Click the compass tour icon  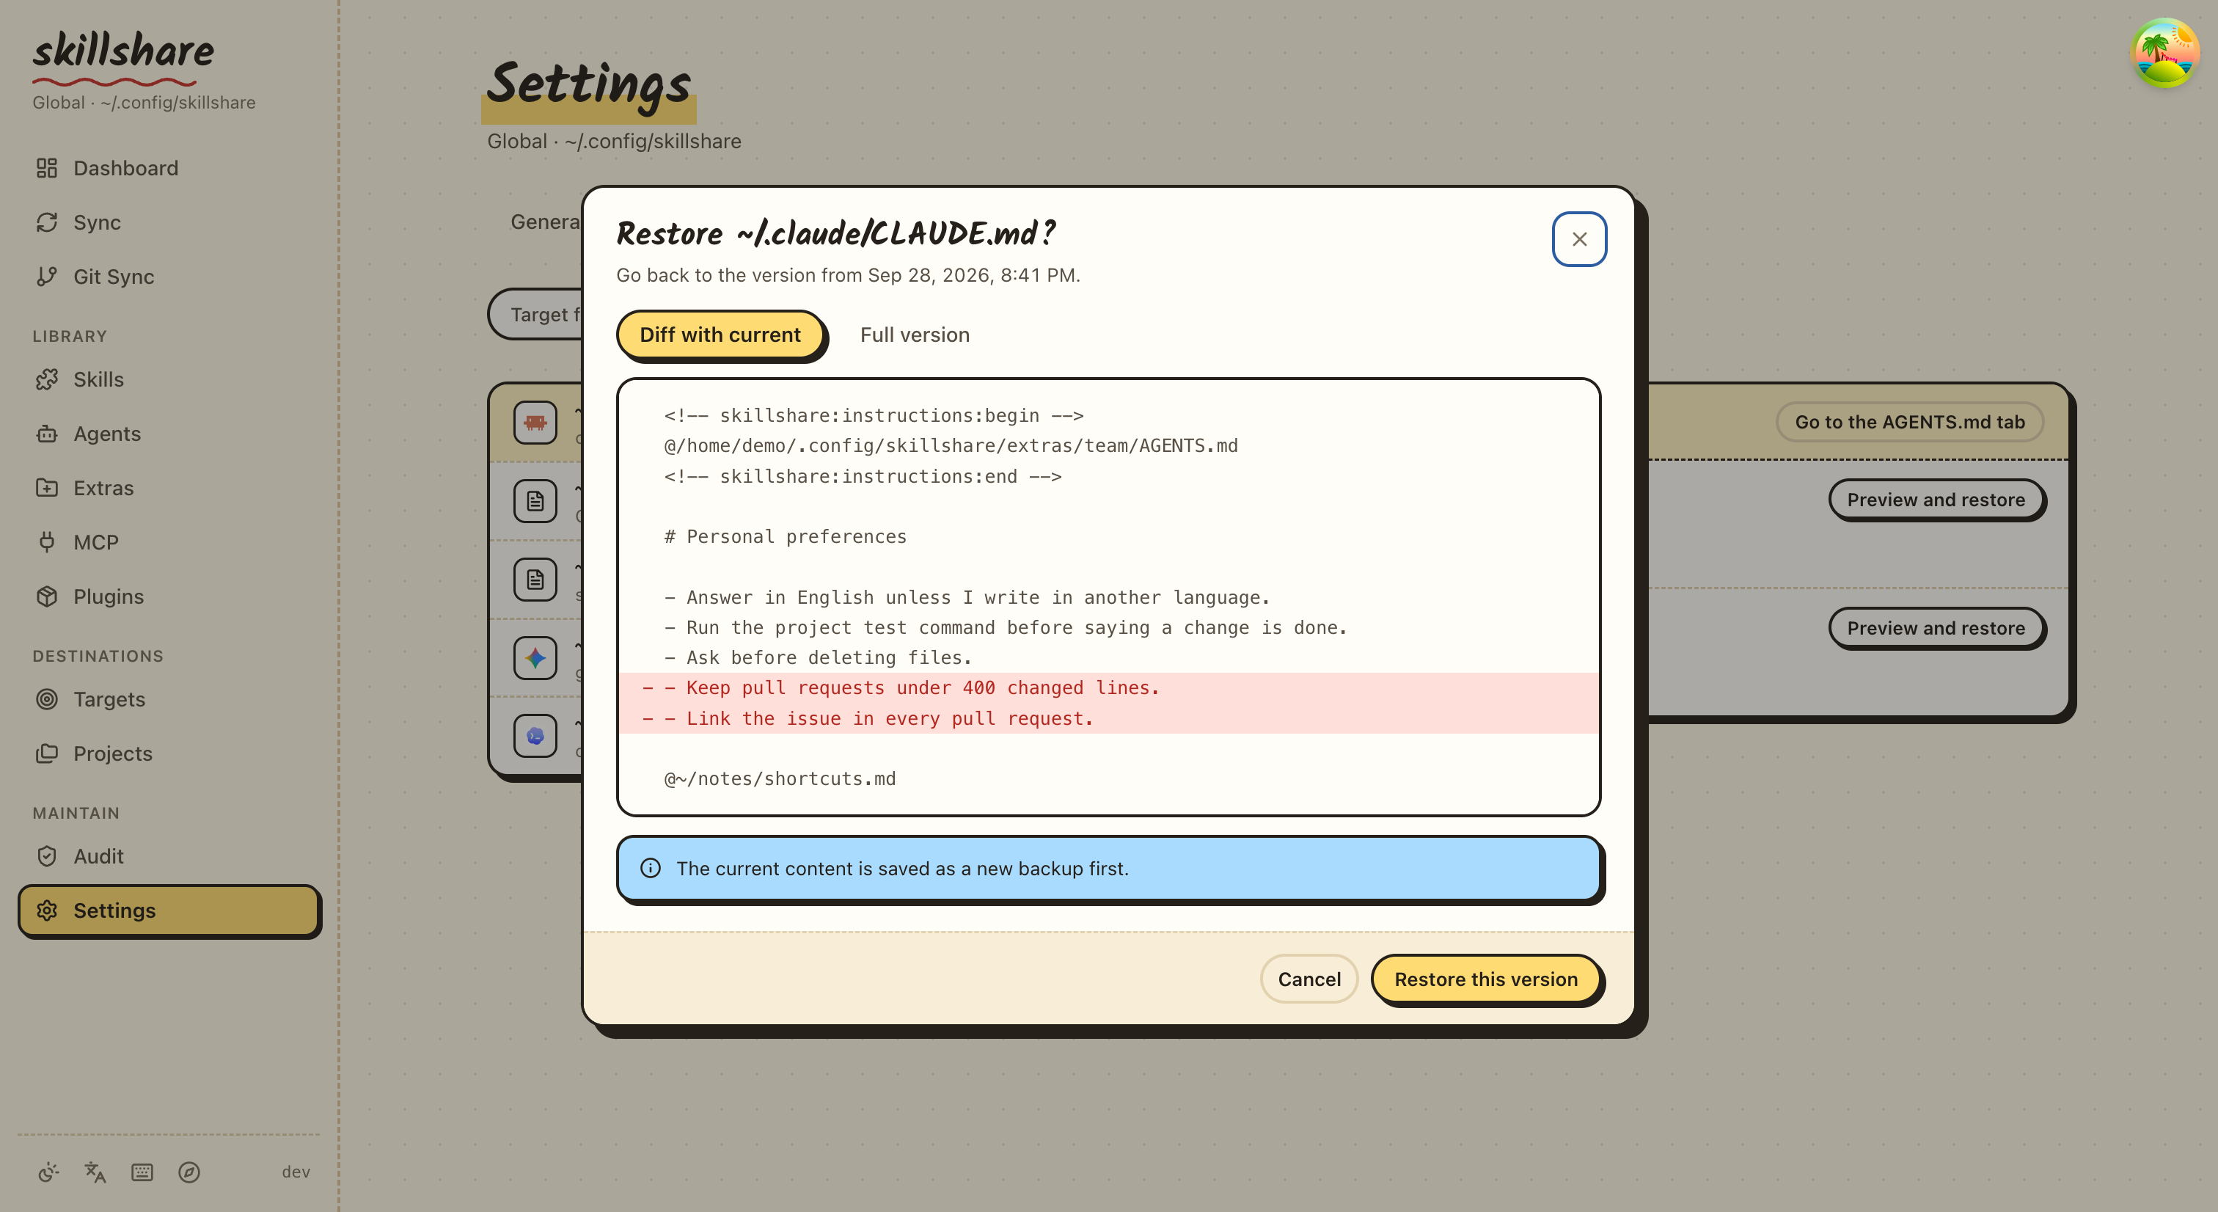click(x=189, y=1172)
